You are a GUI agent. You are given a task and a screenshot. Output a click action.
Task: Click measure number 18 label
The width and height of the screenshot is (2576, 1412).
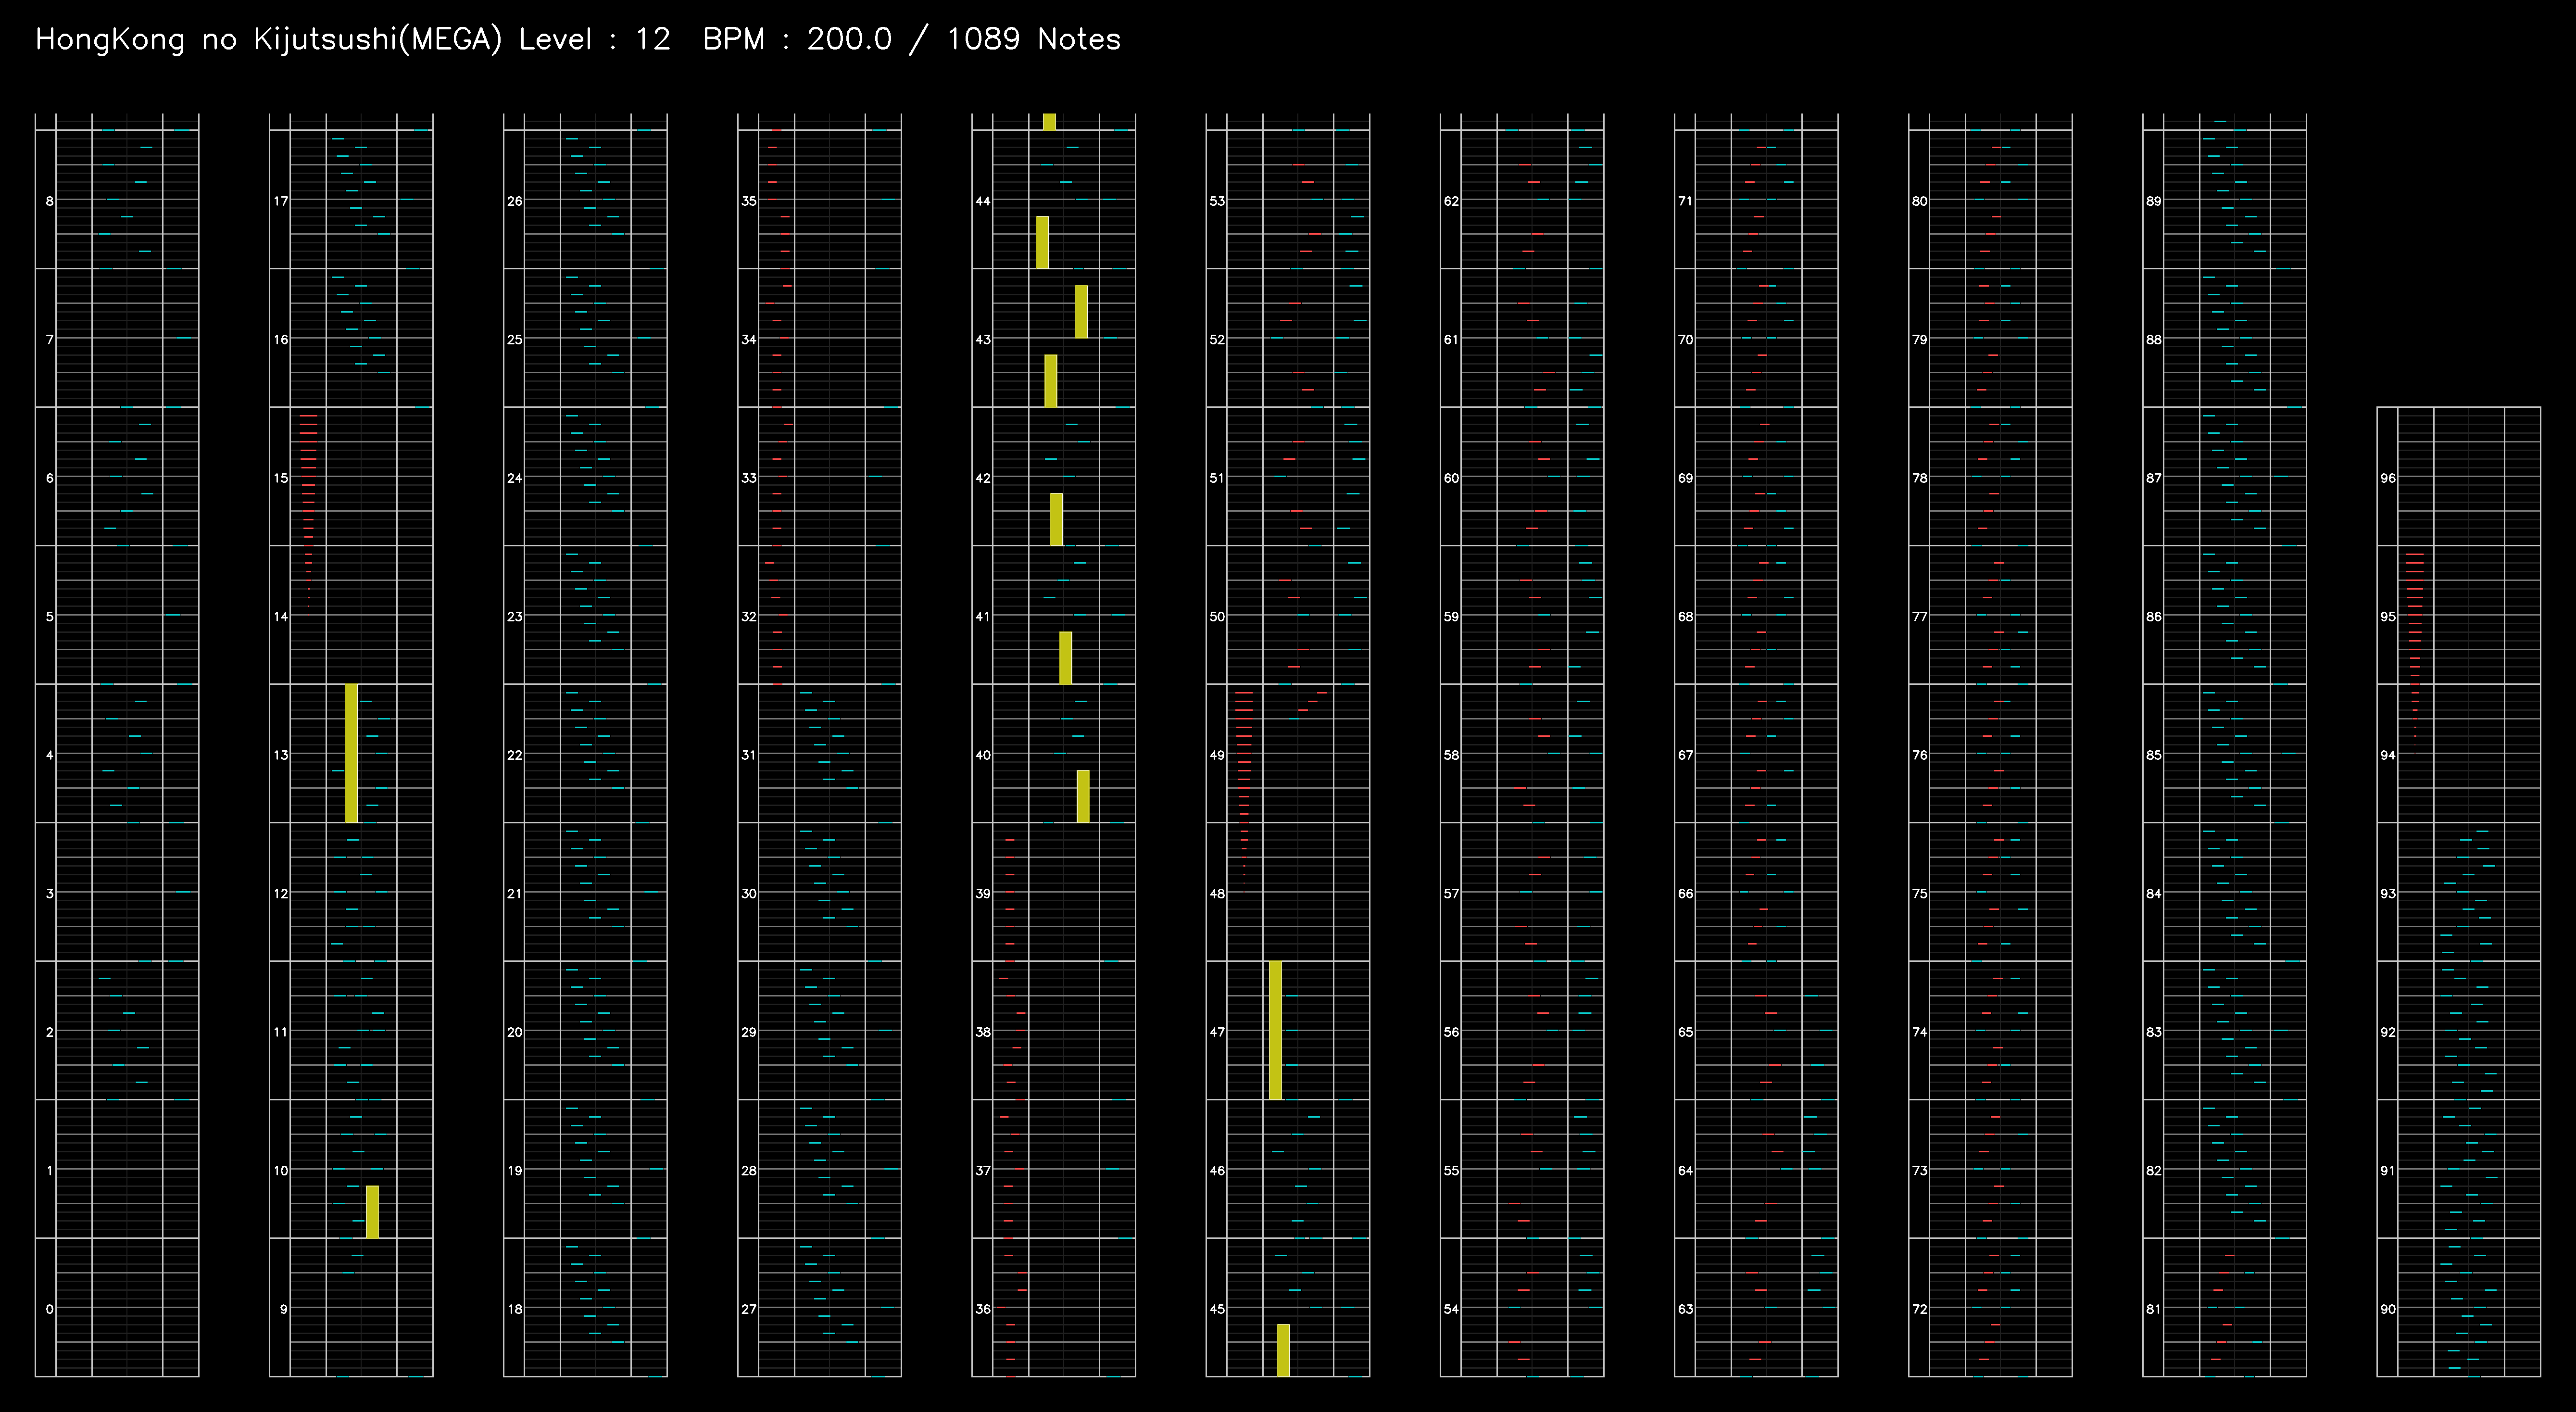pos(514,1308)
